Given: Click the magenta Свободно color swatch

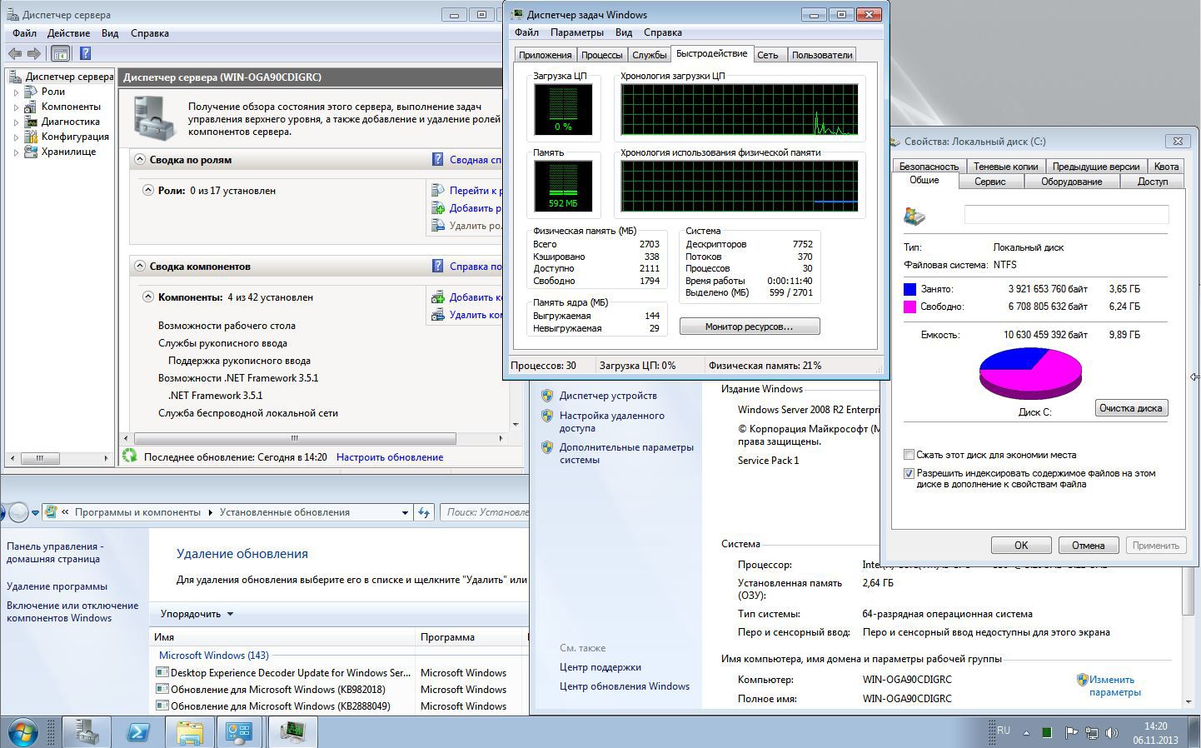Looking at the screenshot, I should tap(909, 307).
